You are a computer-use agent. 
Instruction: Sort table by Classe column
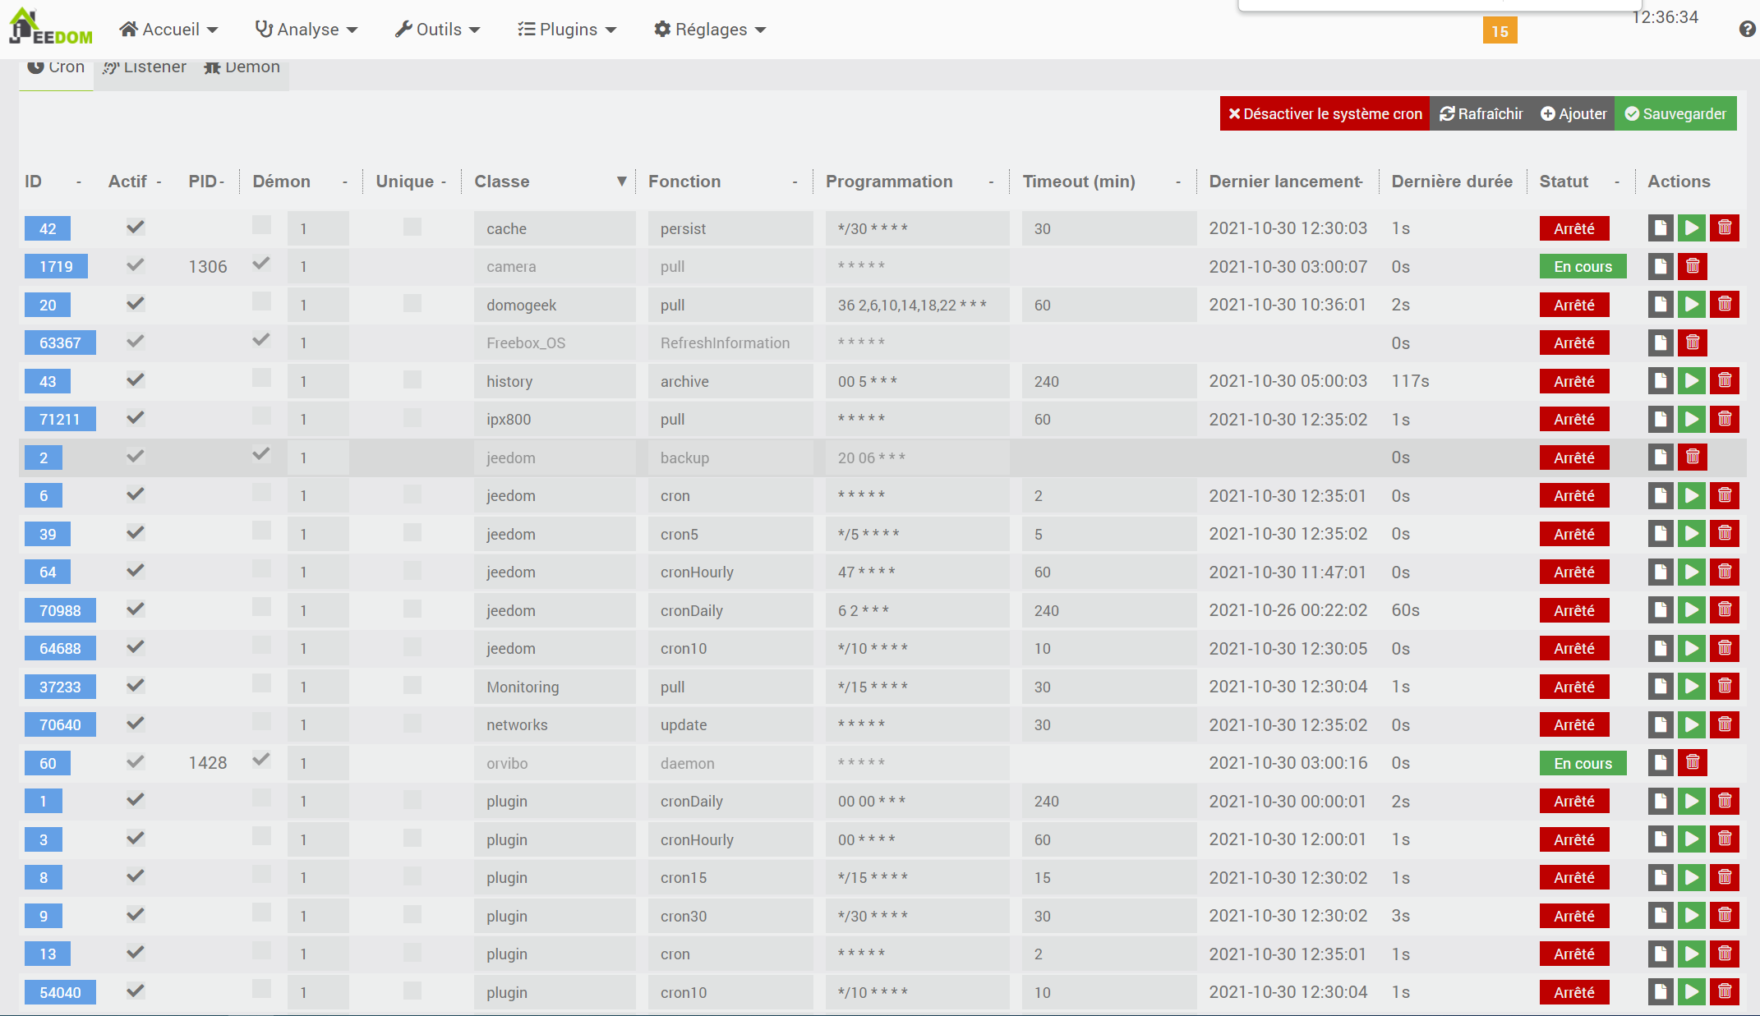[502, 182]
